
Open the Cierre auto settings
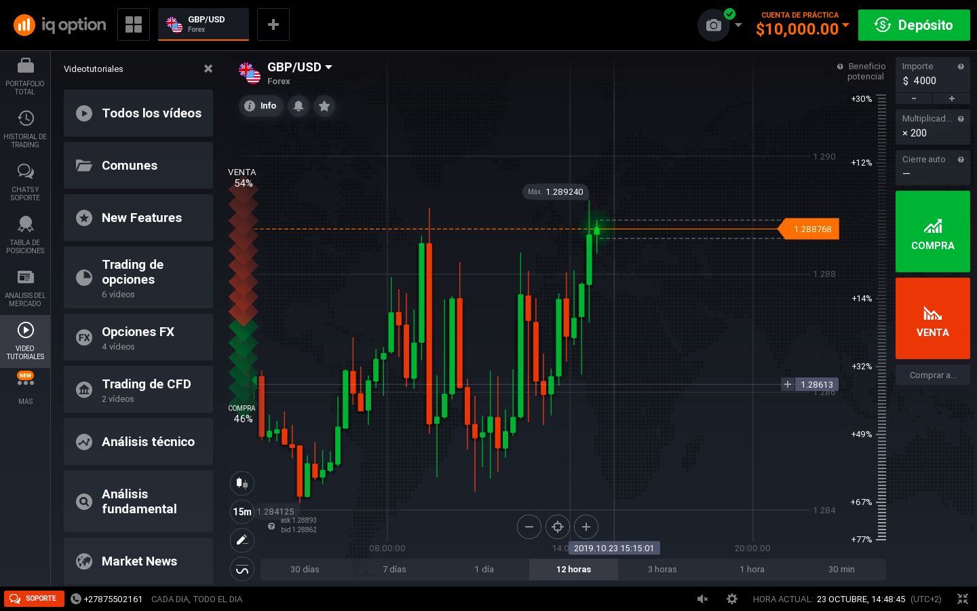(x=933, y=167)
